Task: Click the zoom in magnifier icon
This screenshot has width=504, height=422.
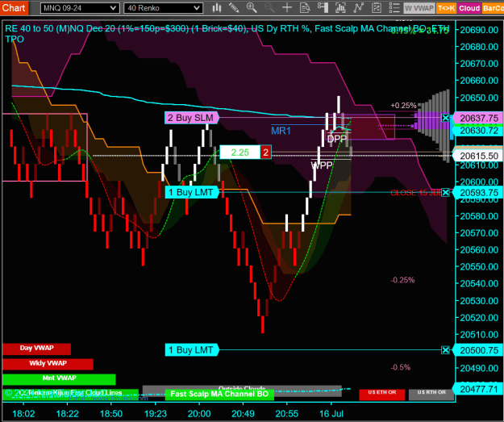Action: (252, 8)
